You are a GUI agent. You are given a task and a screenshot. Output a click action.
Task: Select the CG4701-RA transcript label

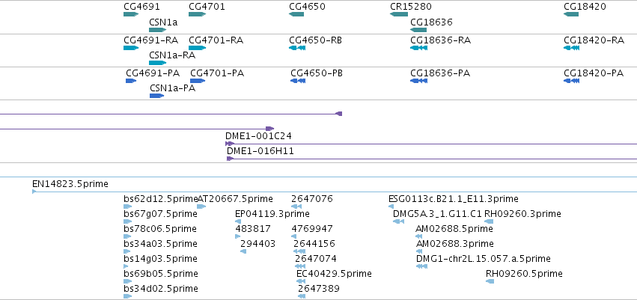pyautogui.click(x=216, y=40)
